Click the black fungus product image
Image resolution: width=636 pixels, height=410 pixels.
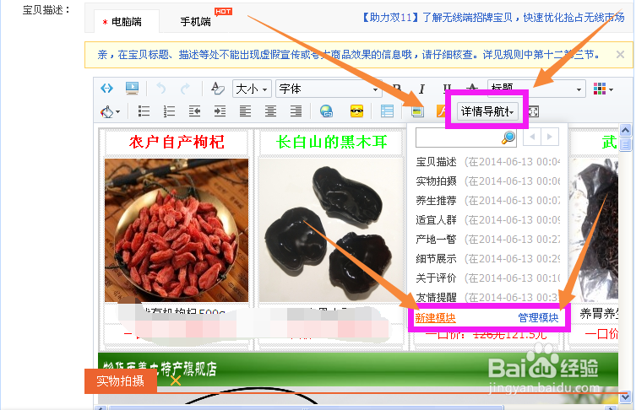(331, 230)
